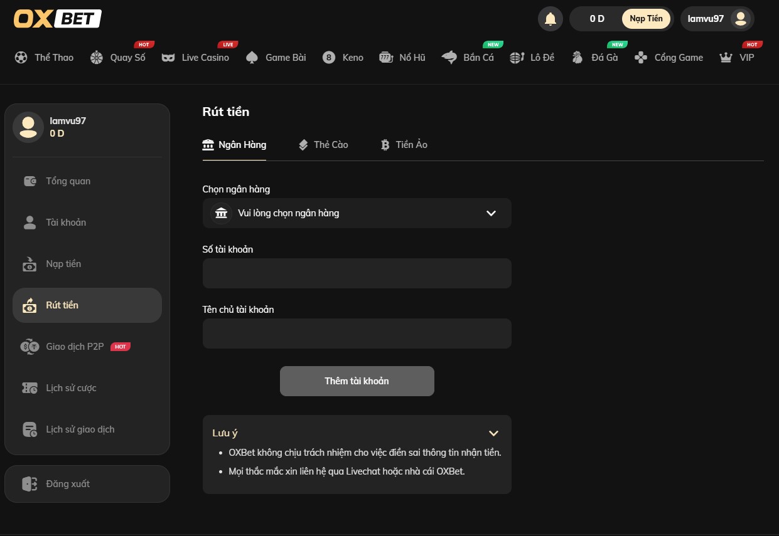
Task: Focus the Tên chủ tài khoản field
Action: (357, 334)
